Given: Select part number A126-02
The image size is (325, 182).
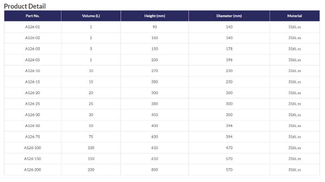Looking at the screenshot, I should [x=32, y=38].
